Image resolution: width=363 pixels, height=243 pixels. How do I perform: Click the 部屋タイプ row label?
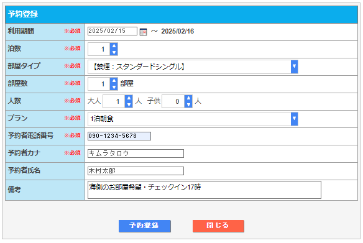coord(24,66)
